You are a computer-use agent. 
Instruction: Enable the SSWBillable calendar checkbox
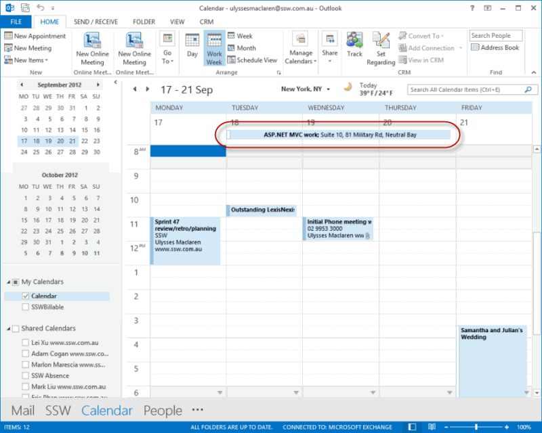tap(26, 307)
